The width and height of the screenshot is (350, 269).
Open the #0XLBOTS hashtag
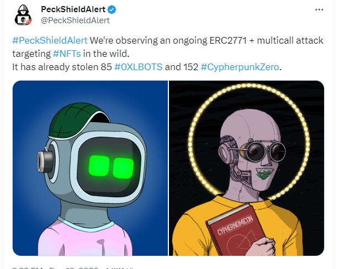click(138, 67)
